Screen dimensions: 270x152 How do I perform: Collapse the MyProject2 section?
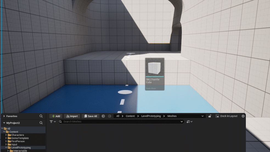coord(4,123)
